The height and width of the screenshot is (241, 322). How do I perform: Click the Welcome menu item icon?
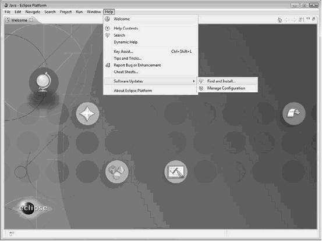(x=107, y=19)
